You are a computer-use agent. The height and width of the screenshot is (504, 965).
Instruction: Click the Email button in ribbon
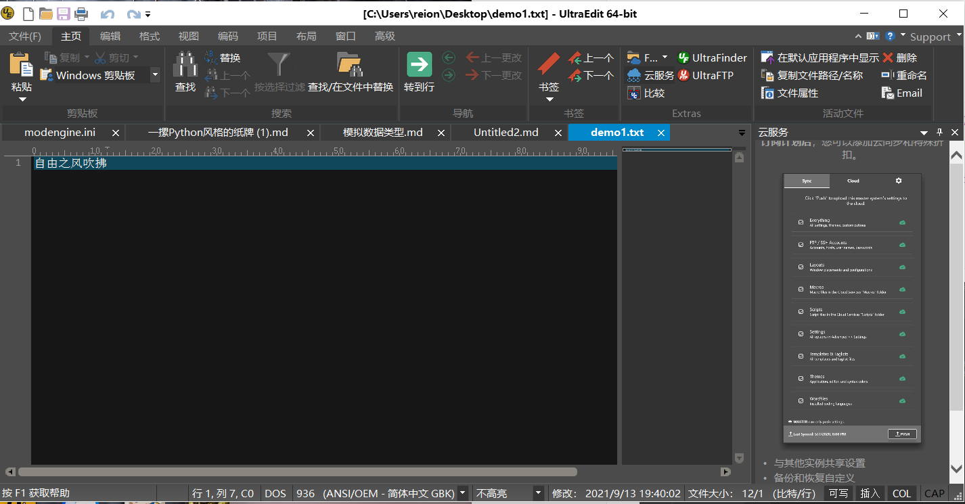click(x=902, y=93)
